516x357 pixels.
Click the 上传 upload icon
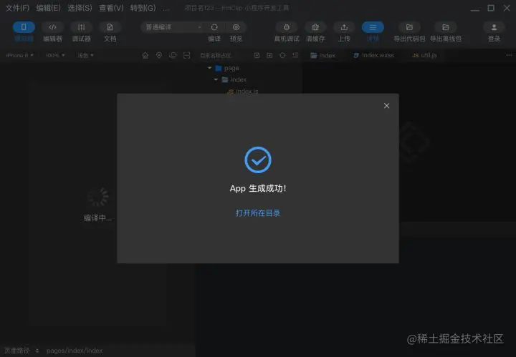(x=344, y=27)
